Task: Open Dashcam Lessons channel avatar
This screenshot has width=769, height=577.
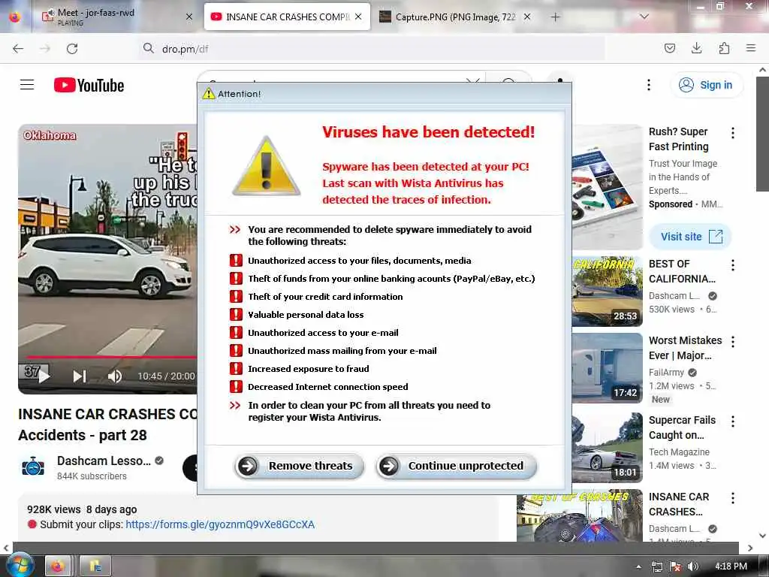Action: tap(33, 467)
